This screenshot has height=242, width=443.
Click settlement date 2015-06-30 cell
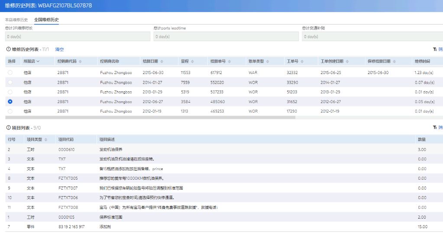[153, 73]
